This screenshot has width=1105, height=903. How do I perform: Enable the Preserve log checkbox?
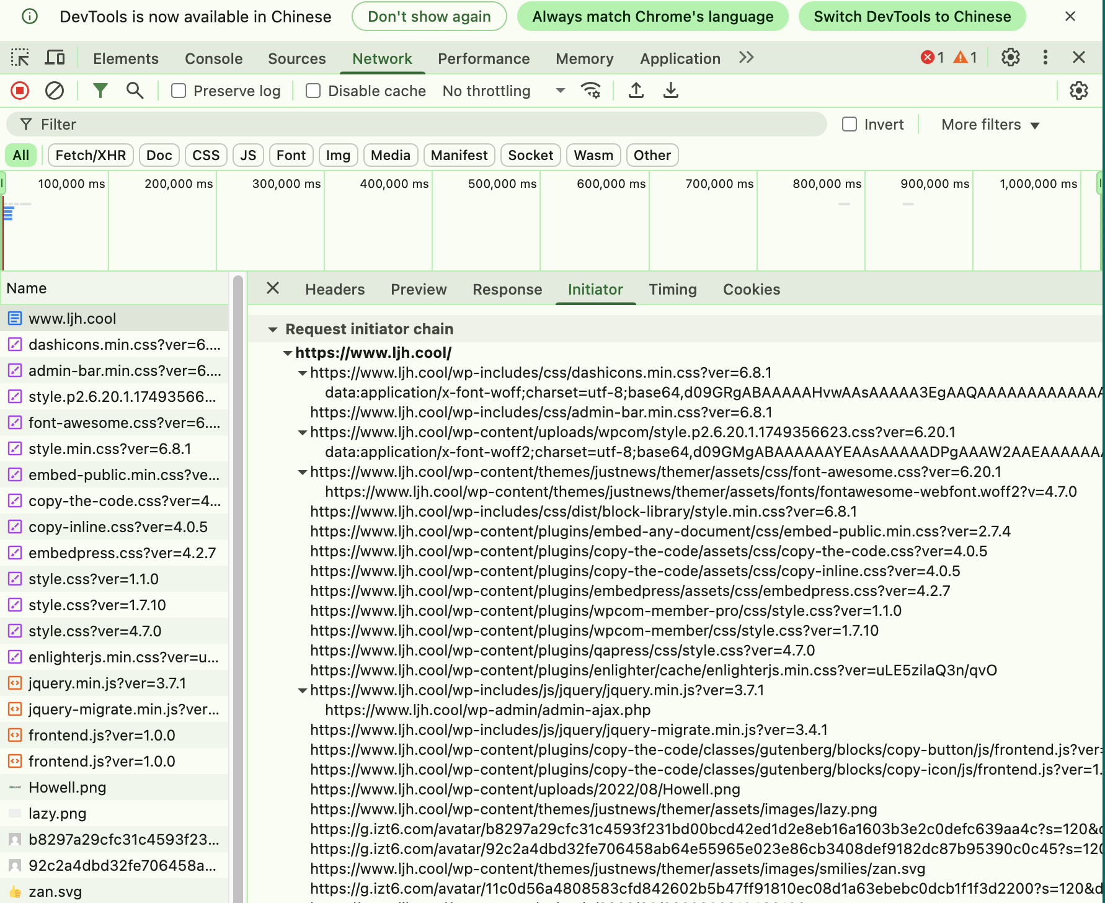pos(179,91)
